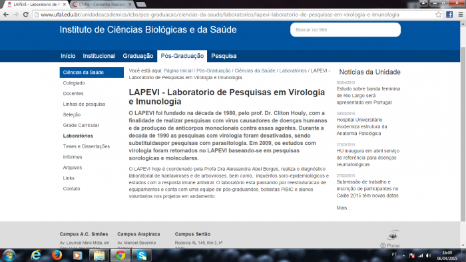Select the LAPEVI - Laboratorio tab
The height and width of the screenshot is (262, 466).
point(36,5)
